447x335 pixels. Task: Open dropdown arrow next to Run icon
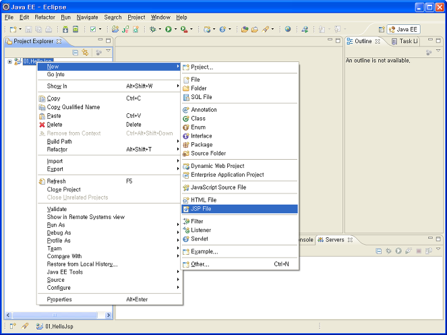point(175,29)
